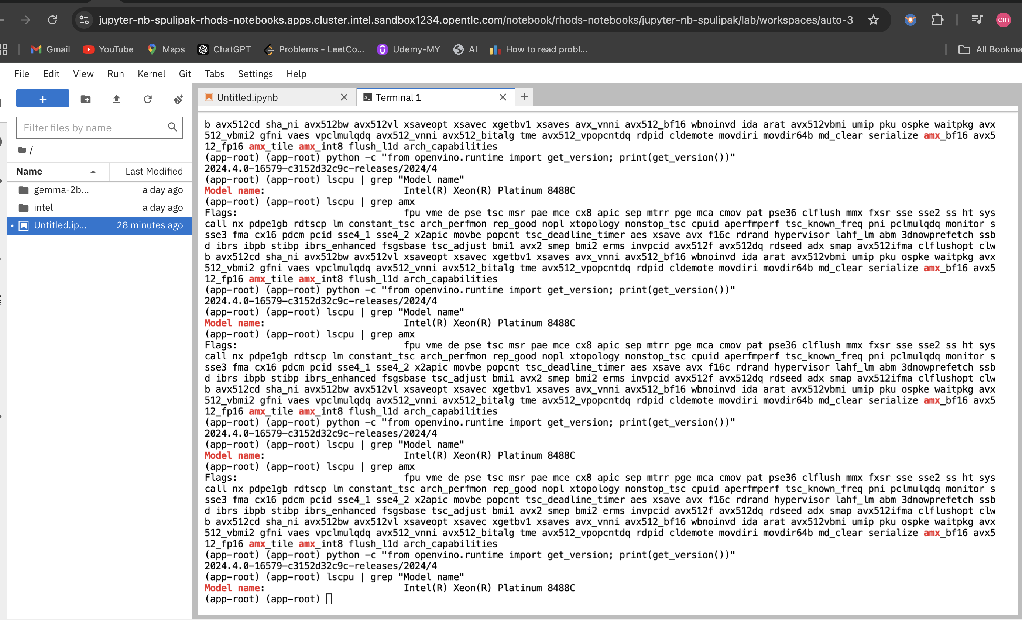Close the Terminal 1 tab
This screenshot has width=1022, height=620.
[x=503, y=97]
